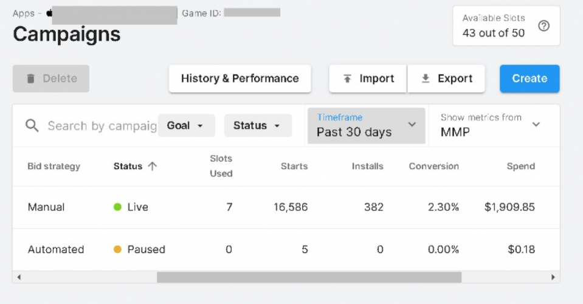The width and height of the screenshot is (583, 304).
Task: Expand the Timeframe Past 30 days selector
Action: [366, 126]
